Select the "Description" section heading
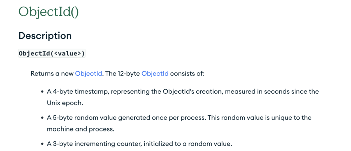 (45, 36)
